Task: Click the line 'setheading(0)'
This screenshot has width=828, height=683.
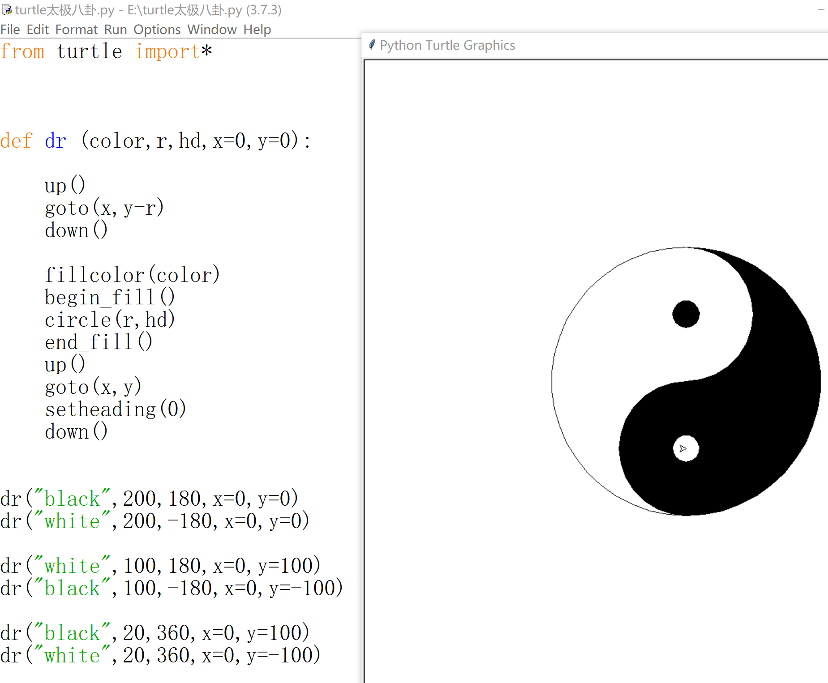Action: (x=116, y=410)
